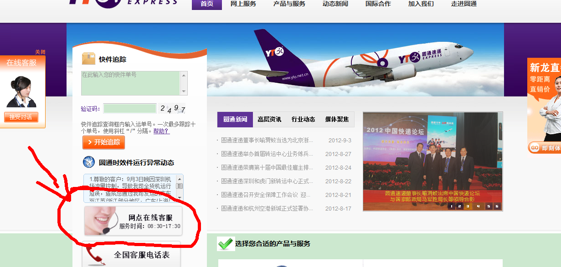
Task: Click the airplane icon beside 圆通时效件运行异常动态
Action: pyautogui.click(x=88, y=162)
